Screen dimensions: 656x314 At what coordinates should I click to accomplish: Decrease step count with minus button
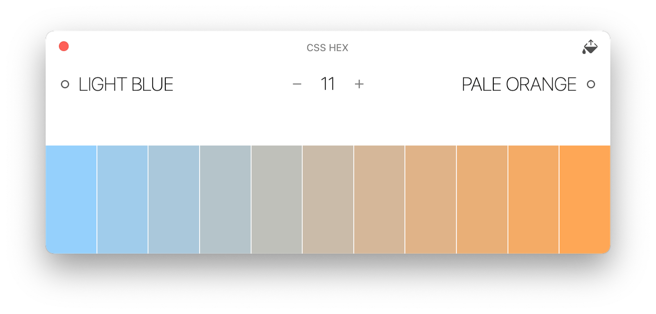pos(297,84)
